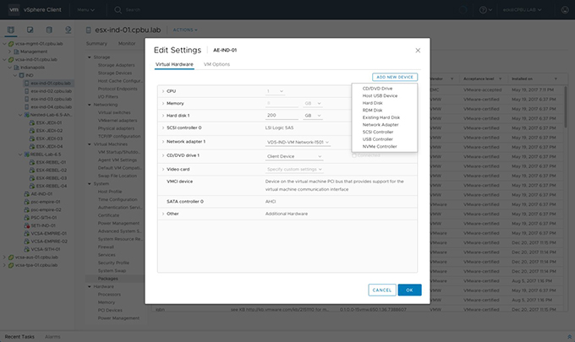This screenshot has width=575, height=342.
Task: Open the help question-mark menu
Action: tap(485, 10)
